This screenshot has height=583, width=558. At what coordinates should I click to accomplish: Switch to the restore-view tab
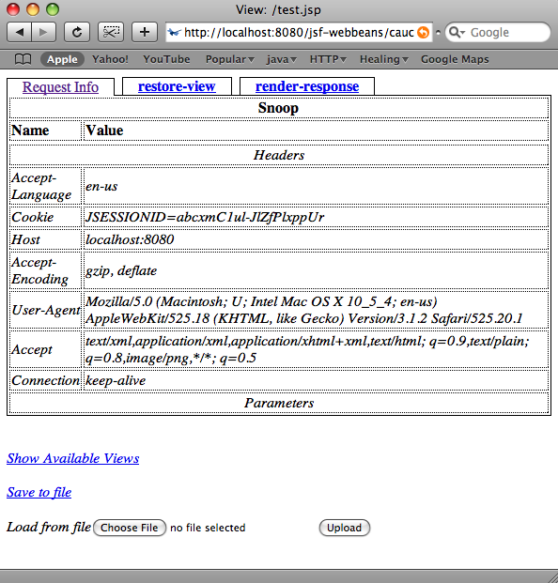[x=177, y=86]
